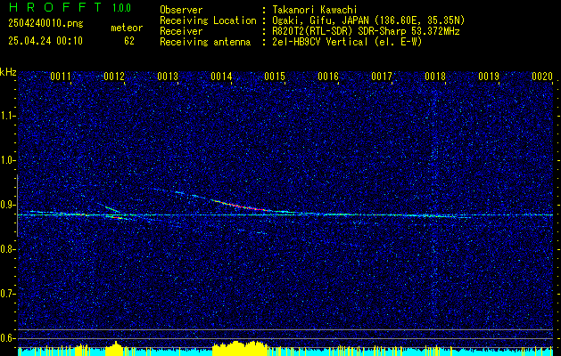
Task: Select the meteor count value 62
Action: pyautogui.click(x=129, y=41)
